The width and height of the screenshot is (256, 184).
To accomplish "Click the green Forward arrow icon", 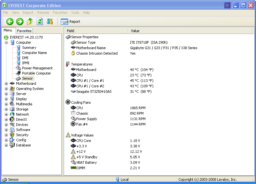I will [x=20, y=22].
